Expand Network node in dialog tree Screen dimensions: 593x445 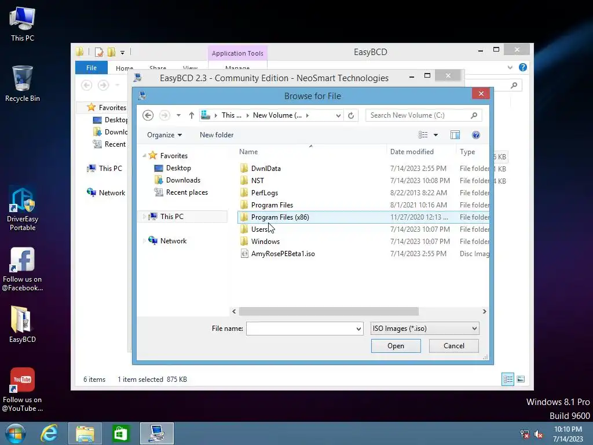point(144,240)
